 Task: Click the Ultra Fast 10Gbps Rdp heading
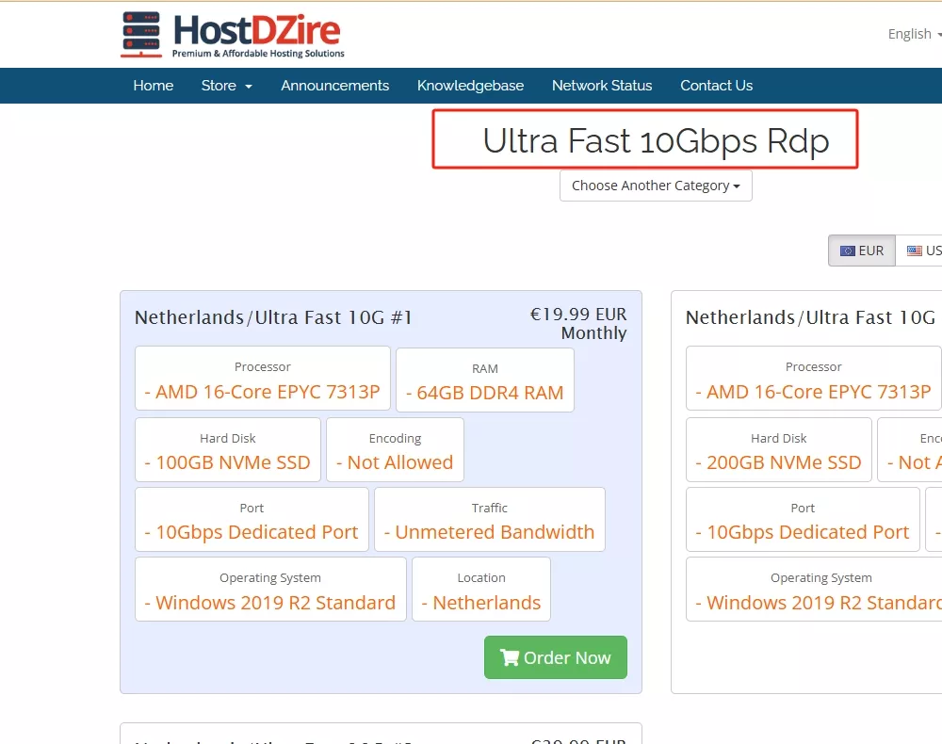[x=656, y=140]
